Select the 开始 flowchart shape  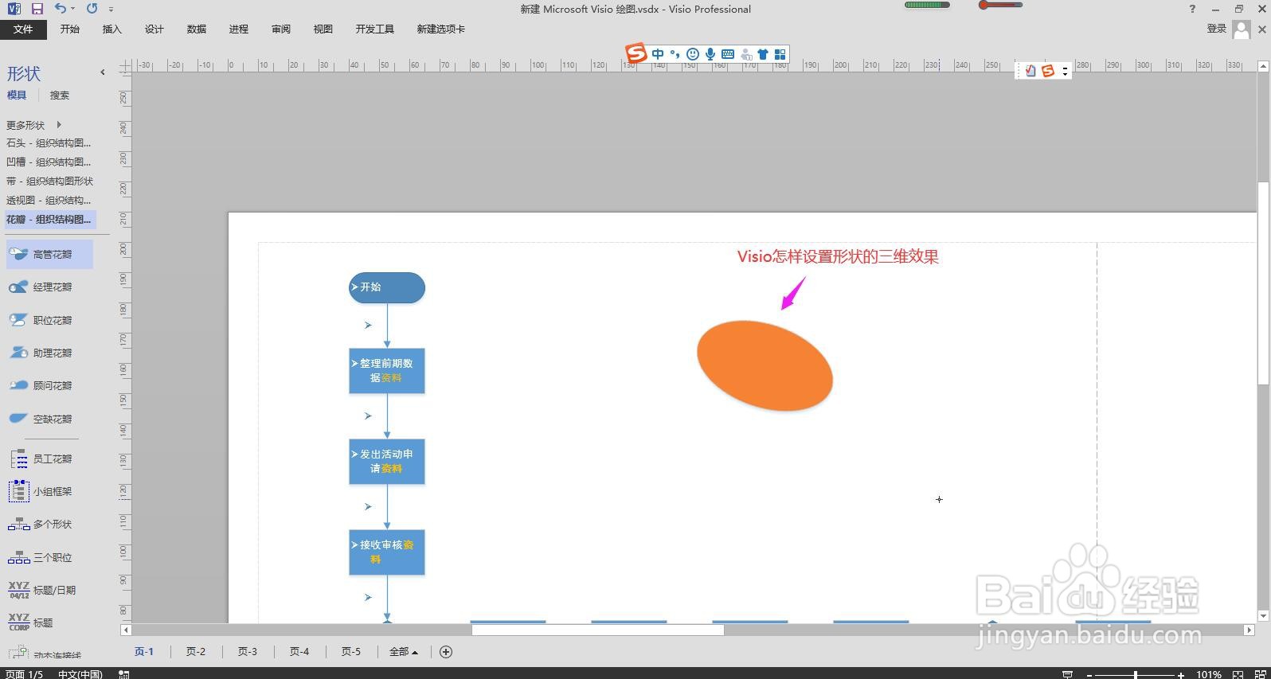[x=387, y=287]
